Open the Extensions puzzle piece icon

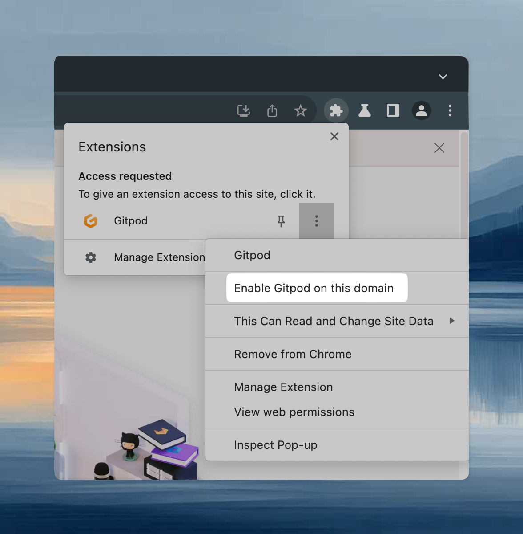336,110
